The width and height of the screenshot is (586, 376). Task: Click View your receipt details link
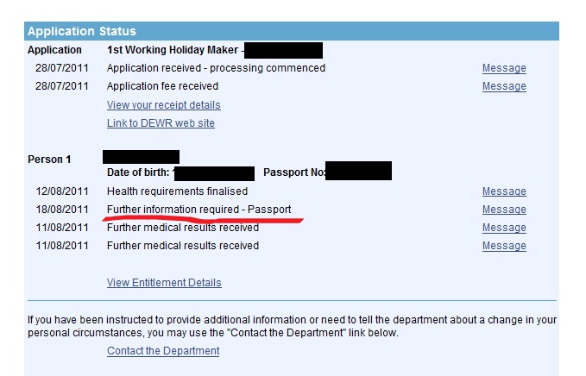click(164, 105)
